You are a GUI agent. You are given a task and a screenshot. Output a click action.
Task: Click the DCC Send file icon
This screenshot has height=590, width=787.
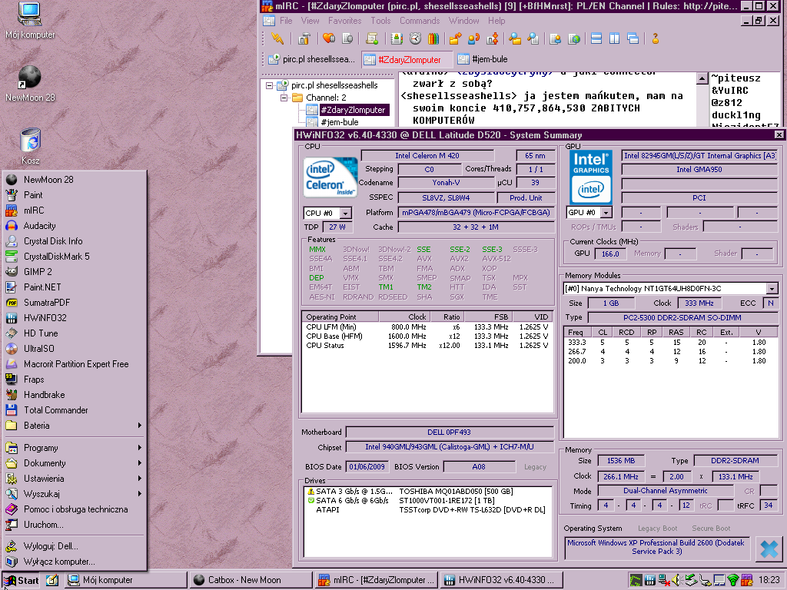(x=455, y=38)
